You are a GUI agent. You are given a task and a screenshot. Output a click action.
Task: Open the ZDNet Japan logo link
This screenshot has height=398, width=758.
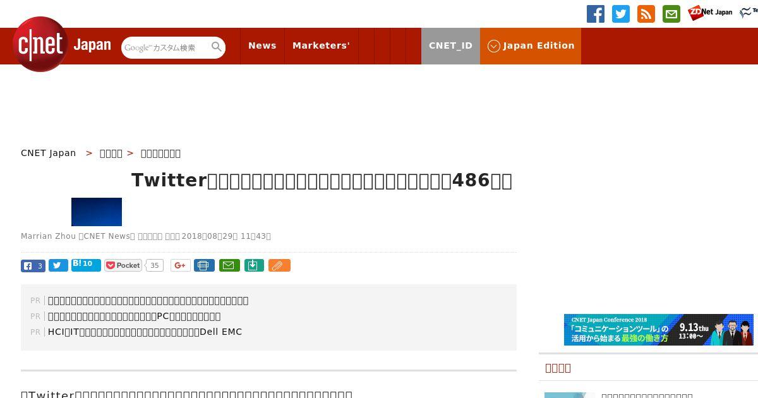[710, 13]
